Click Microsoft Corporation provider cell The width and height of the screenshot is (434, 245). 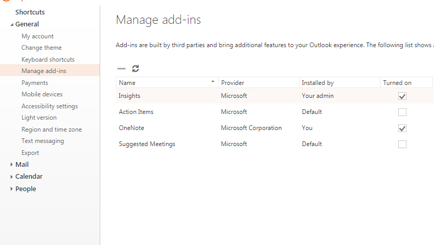(251, 128)
